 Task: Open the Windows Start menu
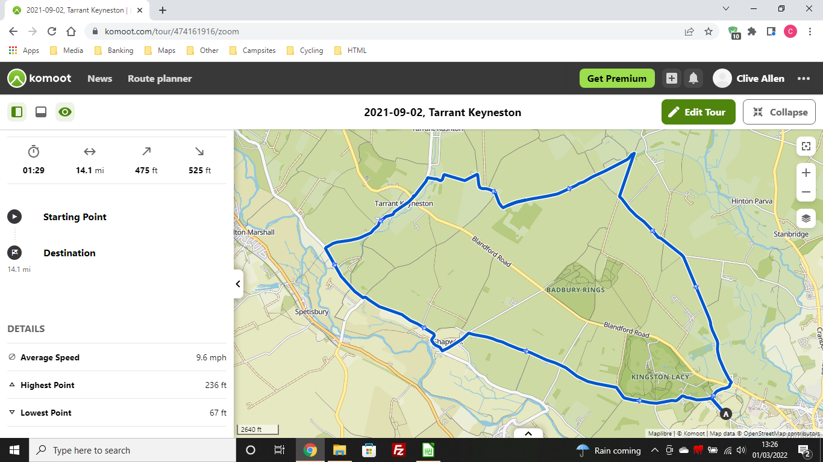pyautogui.click(x=14, y=450)
